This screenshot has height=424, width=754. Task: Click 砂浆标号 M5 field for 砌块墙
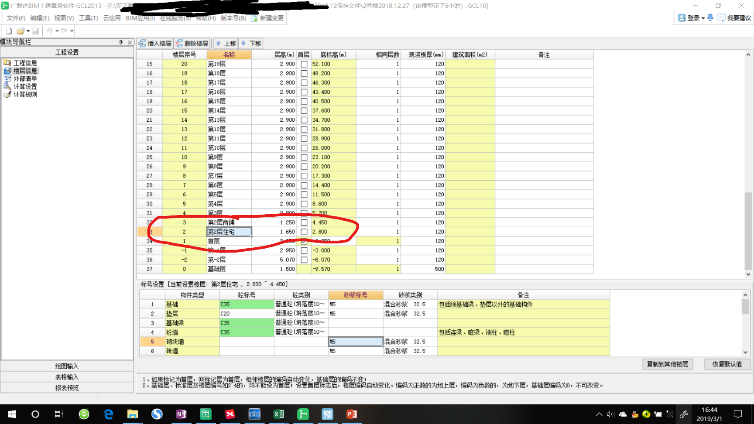click(356, 342)
